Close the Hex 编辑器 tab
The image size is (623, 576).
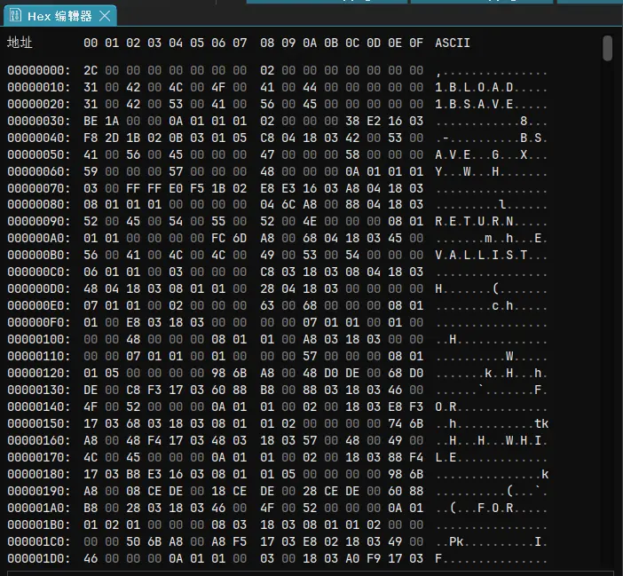pyautogui.click(x=105, y=16)
